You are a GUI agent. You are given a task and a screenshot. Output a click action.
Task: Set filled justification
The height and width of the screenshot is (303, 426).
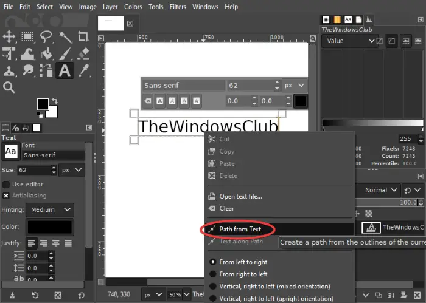[x=68, y=243]
